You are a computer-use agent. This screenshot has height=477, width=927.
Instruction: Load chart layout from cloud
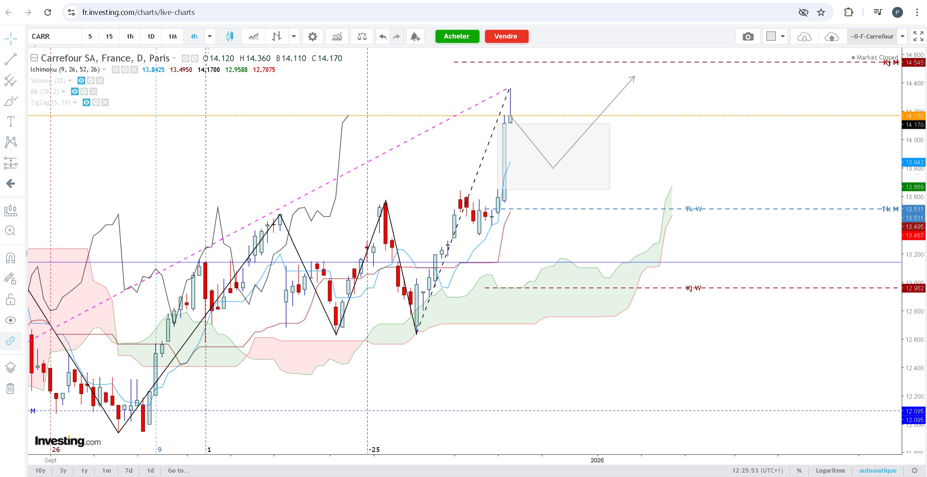(x=804, y=36)
